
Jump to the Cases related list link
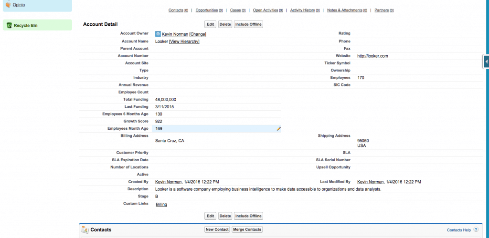(235, 10)
